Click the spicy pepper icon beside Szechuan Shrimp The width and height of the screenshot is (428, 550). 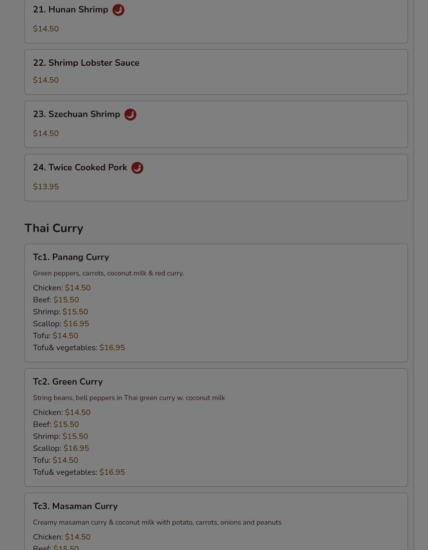[x=130, y=115]
